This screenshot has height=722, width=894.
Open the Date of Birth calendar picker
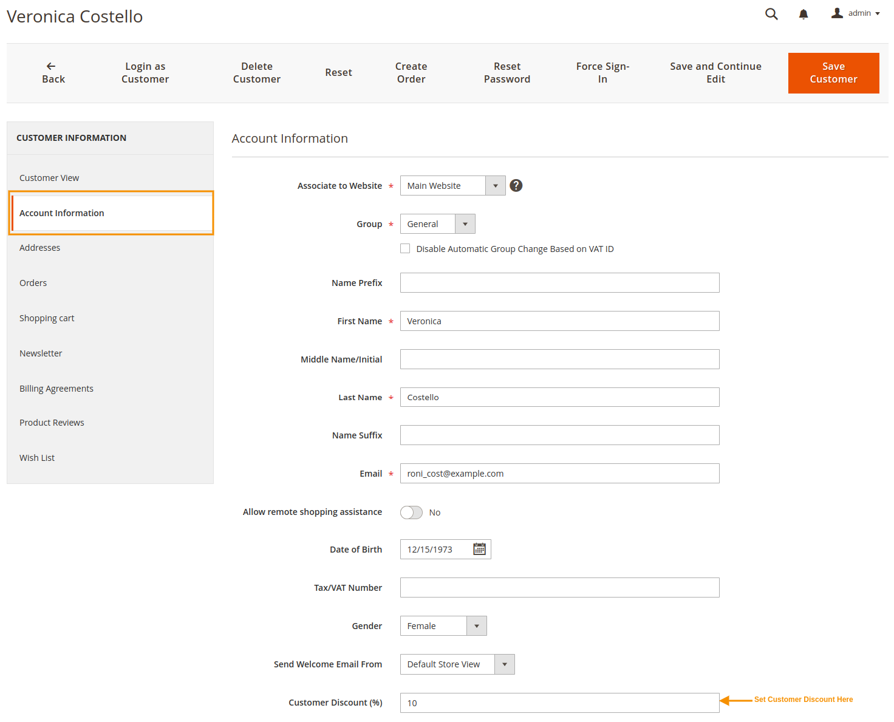click(479, 549)
